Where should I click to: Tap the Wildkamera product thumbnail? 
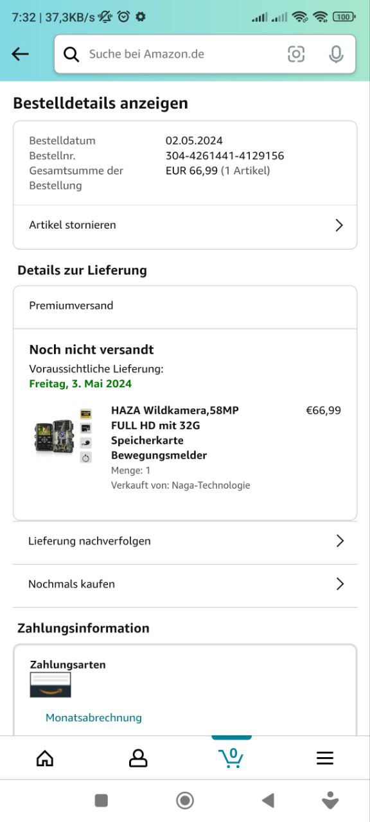coord(63,436)
